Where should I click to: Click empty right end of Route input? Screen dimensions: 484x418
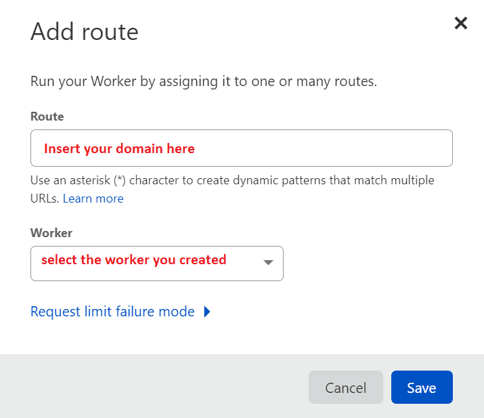(406, 148)
